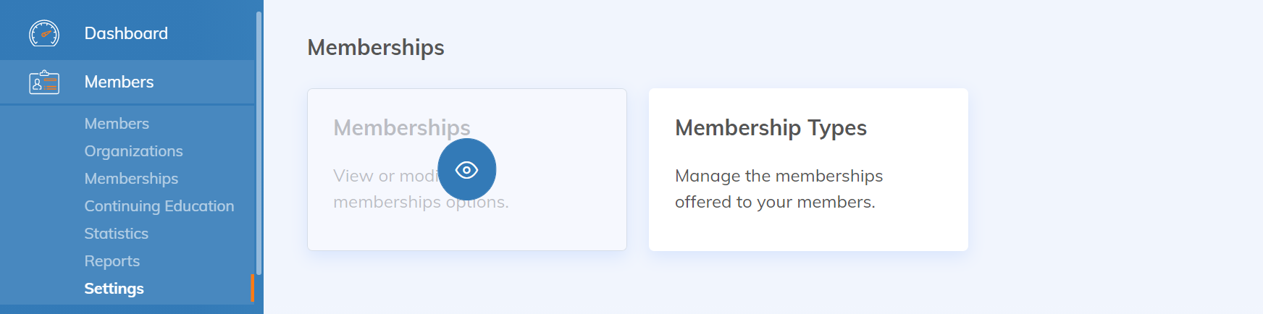Viewport: 1263px width, 314px height.
Task: Open Continuing Education section
Action: 159,206
